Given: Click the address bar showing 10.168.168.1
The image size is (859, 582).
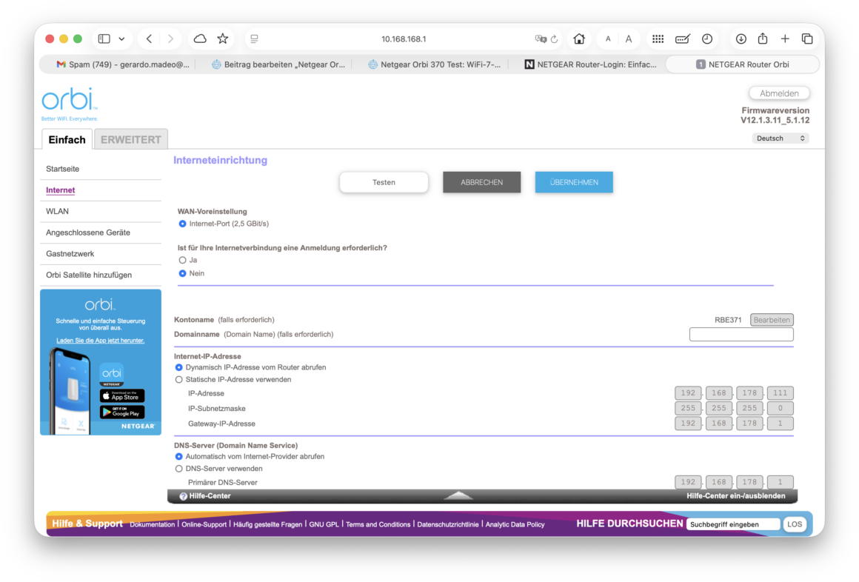Looking at the screenshot, I should pyautogui.click(x=404, y=39).
